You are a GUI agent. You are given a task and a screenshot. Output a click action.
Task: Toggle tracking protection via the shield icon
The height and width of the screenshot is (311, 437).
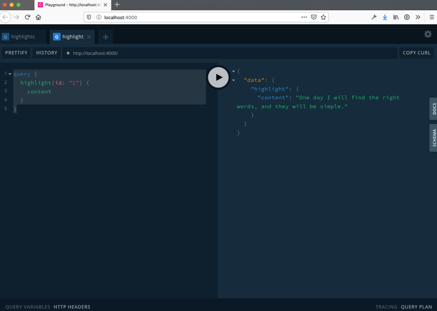tap(90, 17)
